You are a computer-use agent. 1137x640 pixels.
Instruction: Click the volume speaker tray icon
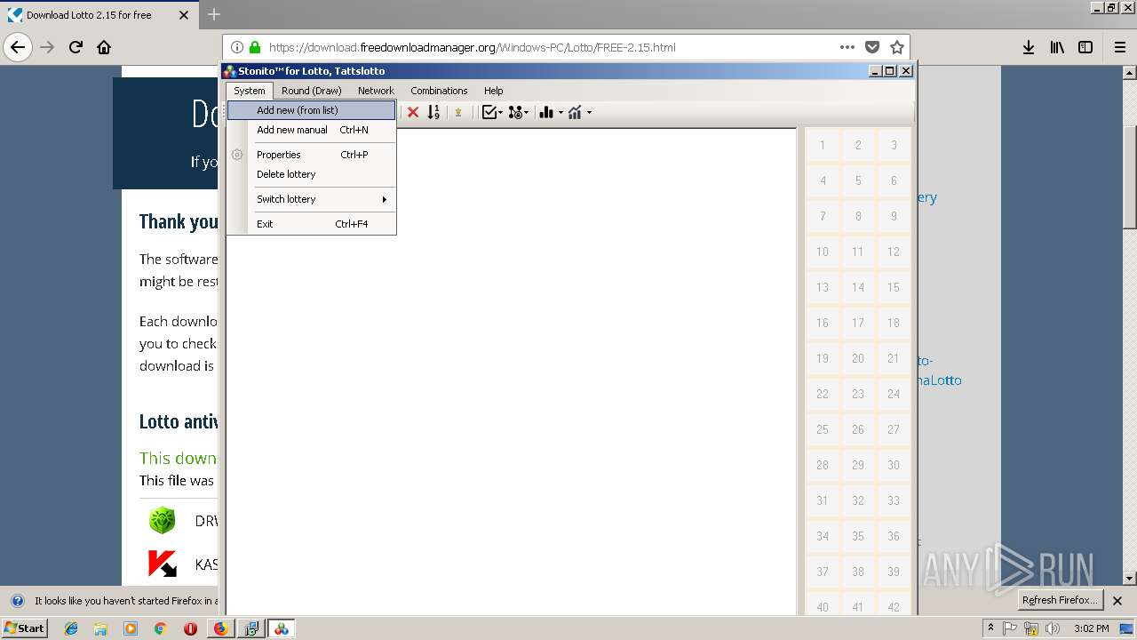pos(1052,628)
